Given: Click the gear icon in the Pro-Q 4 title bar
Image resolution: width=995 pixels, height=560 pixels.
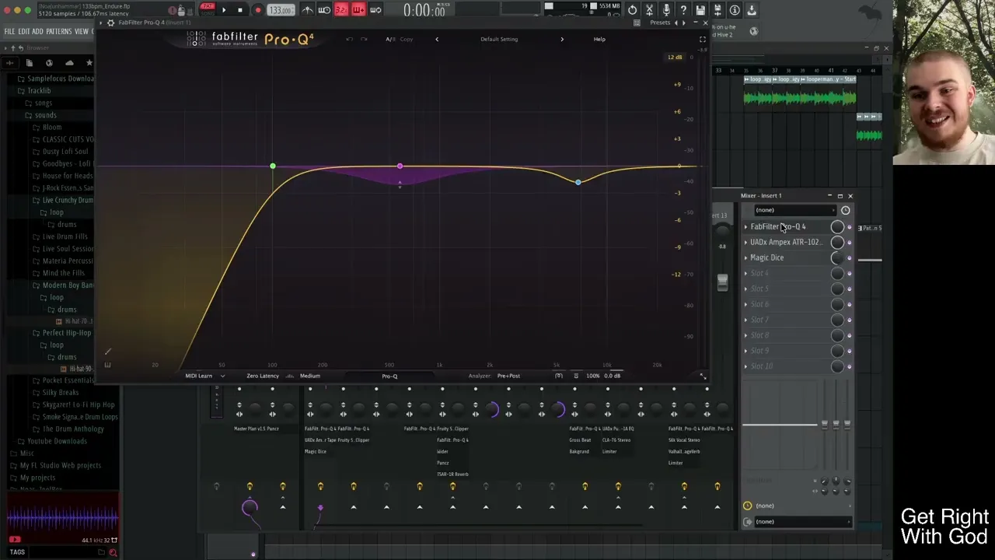Looking at the screenshot, I should 110,23.
